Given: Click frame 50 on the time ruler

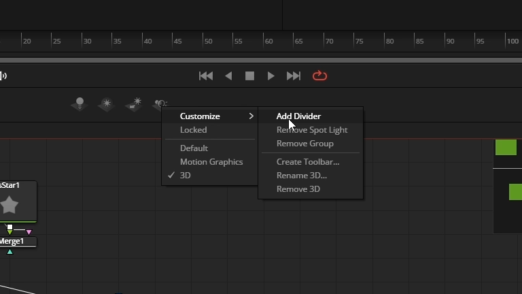Looking at the screenshot, I should coord(203,41).
